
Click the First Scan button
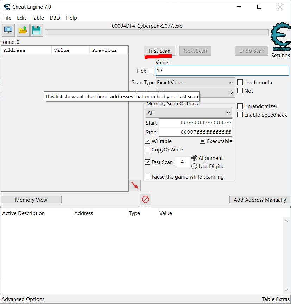point(159,51)
